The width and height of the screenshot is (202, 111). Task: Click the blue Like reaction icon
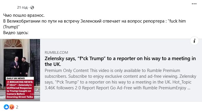click(x=6, y=107)
